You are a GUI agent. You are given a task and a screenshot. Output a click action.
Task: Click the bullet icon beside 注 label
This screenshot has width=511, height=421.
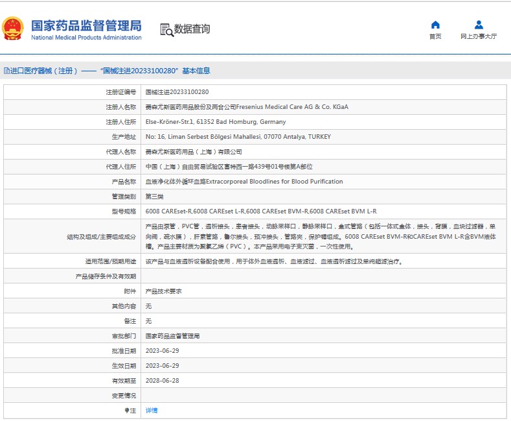click(127, 411)
